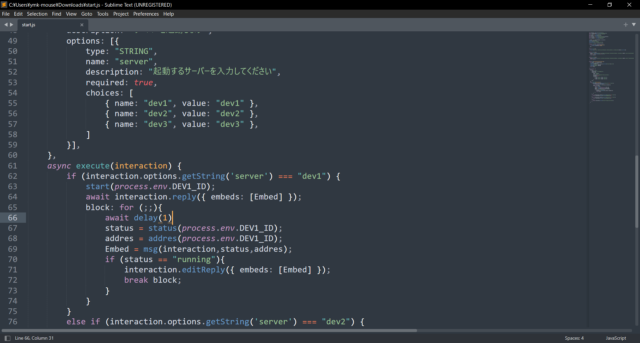Open the View menu
This screenshot has width=640, height=343.
click(71, 14)
